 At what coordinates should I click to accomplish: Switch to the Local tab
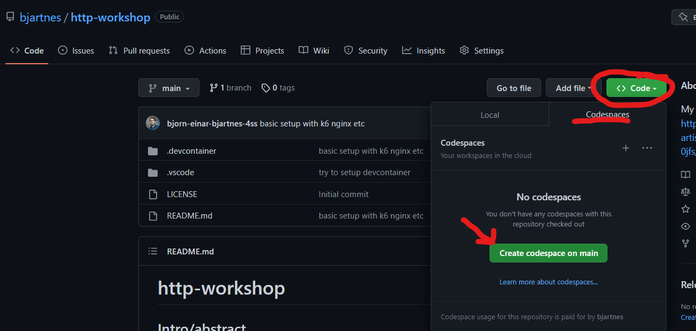pyautogui.click(x=490, y=115)
